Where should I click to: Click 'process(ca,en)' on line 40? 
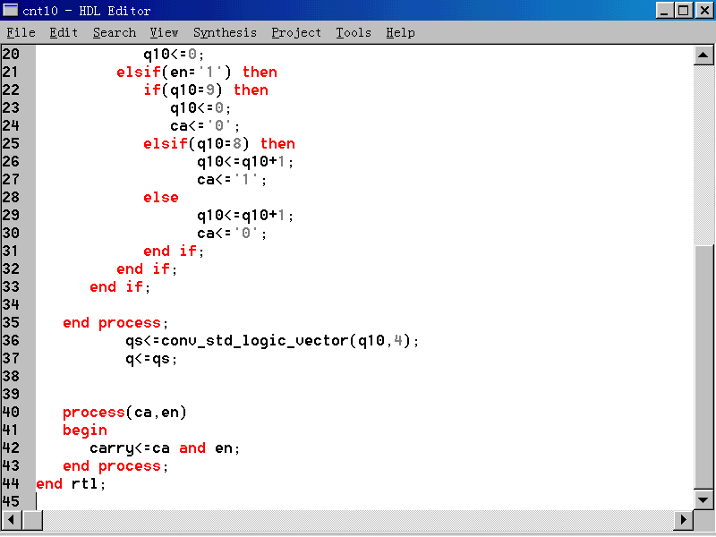pos(124,413)
